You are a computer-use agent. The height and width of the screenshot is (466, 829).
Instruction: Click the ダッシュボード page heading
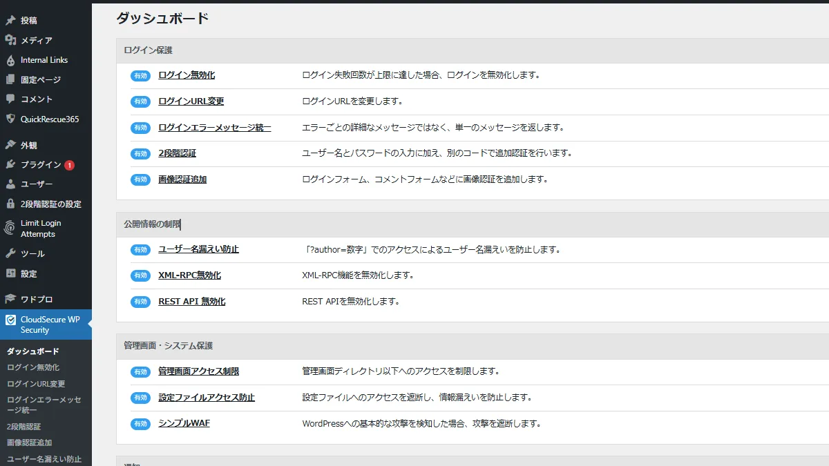pos(162,19)
